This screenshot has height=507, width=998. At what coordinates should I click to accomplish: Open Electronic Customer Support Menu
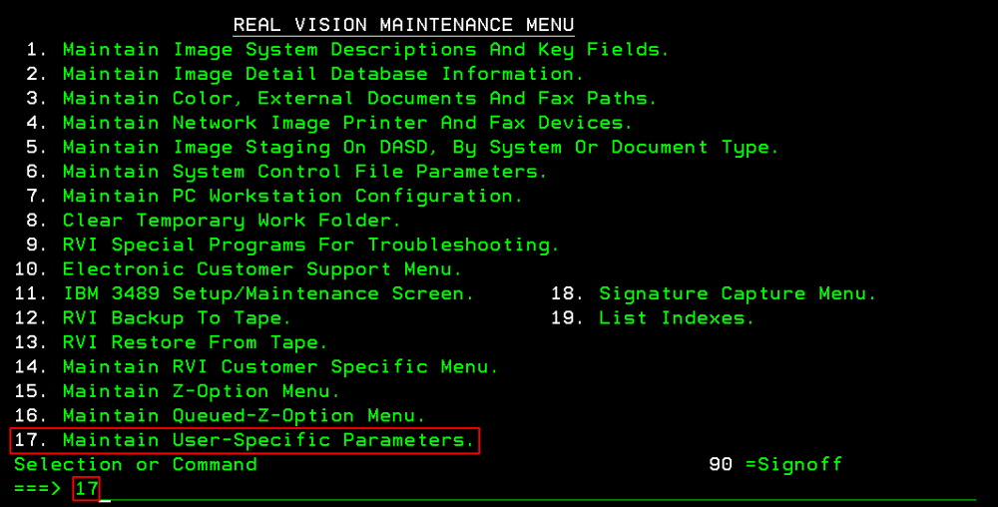(239, 269)
